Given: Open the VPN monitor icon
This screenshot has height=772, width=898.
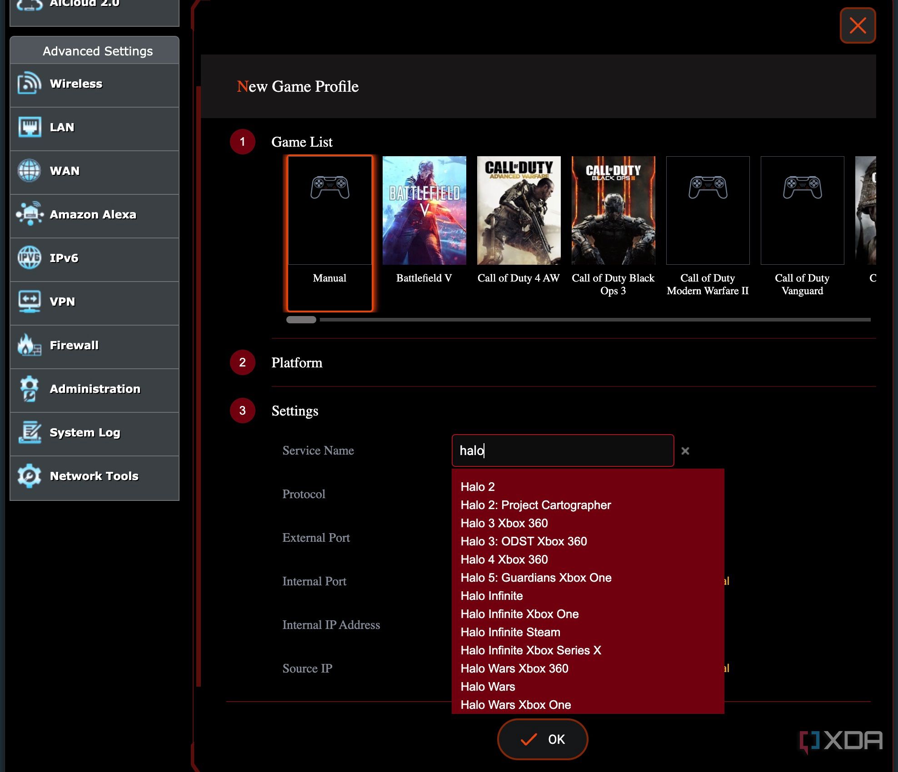Looking at the screenshot, I should click(x=29, y=301).
